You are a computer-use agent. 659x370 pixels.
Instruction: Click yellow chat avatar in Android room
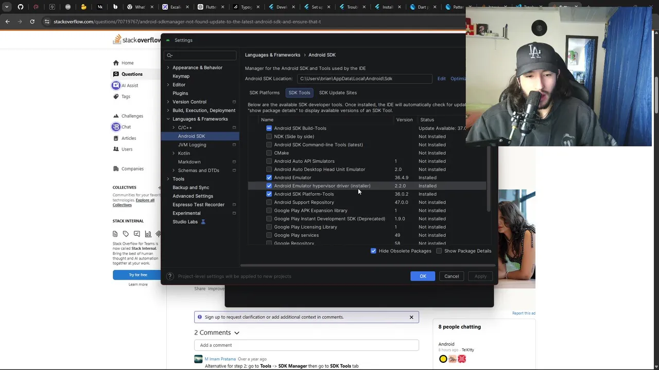(443, 359)
